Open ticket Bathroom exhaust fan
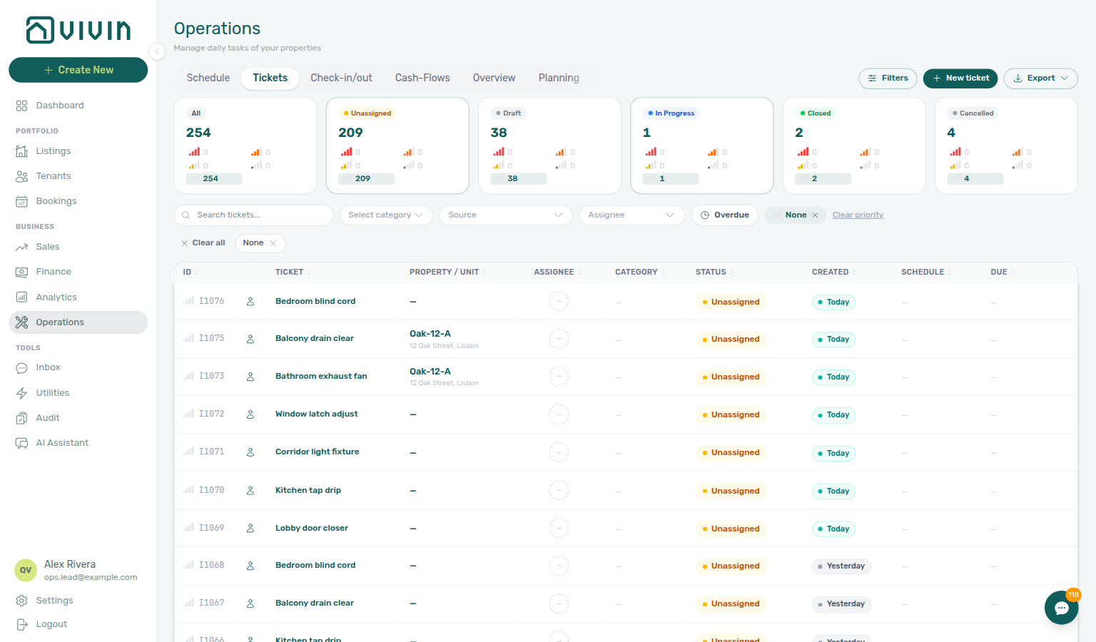1096x642 pixels. 321,377
